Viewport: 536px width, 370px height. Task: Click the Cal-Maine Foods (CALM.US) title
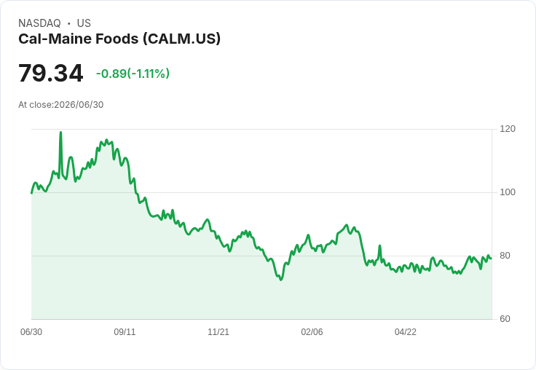(119, 39)
